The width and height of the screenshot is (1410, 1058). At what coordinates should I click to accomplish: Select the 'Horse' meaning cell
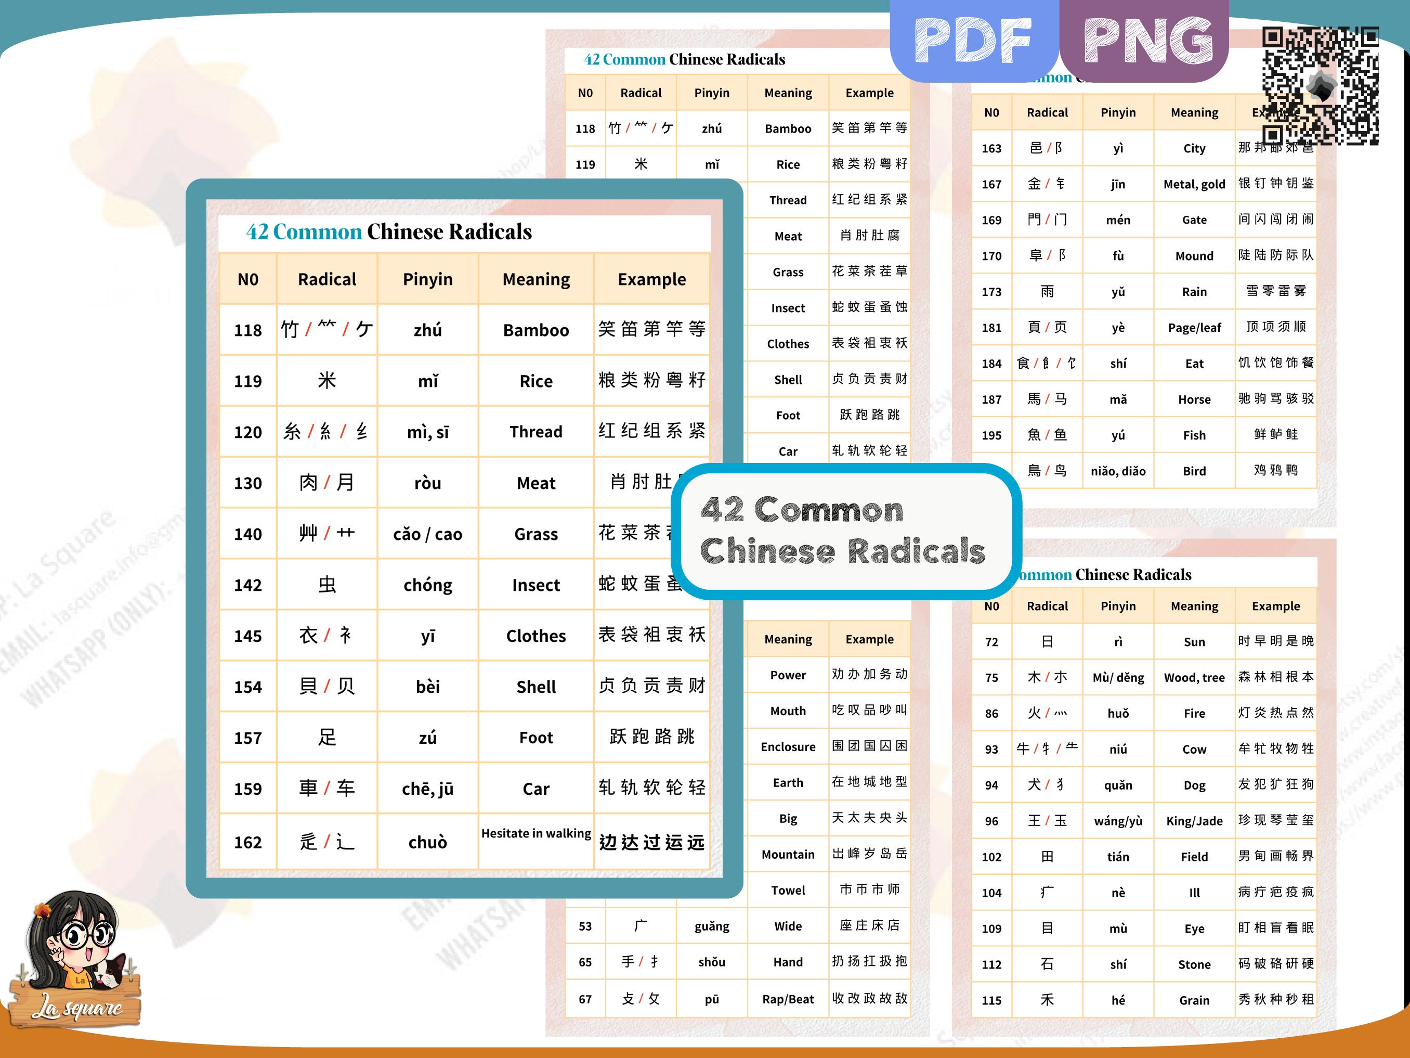pyautogui.click(x=1194, y=399)
